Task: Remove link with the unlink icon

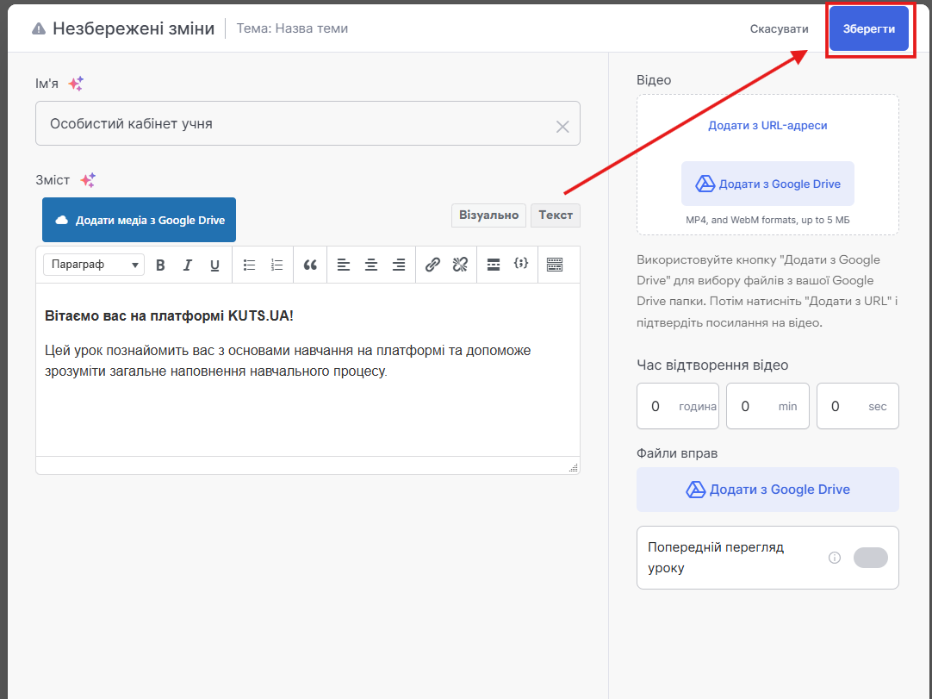Action: click(460, 265)
